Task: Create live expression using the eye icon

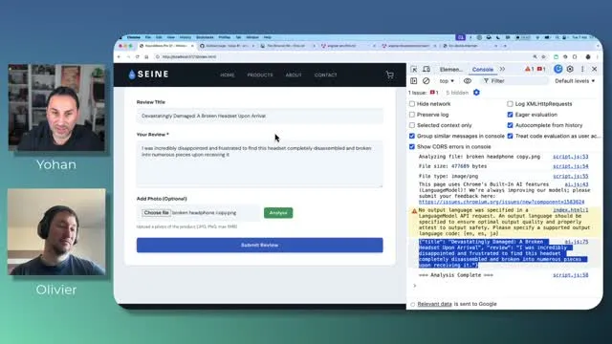Action: coord(468,80)
